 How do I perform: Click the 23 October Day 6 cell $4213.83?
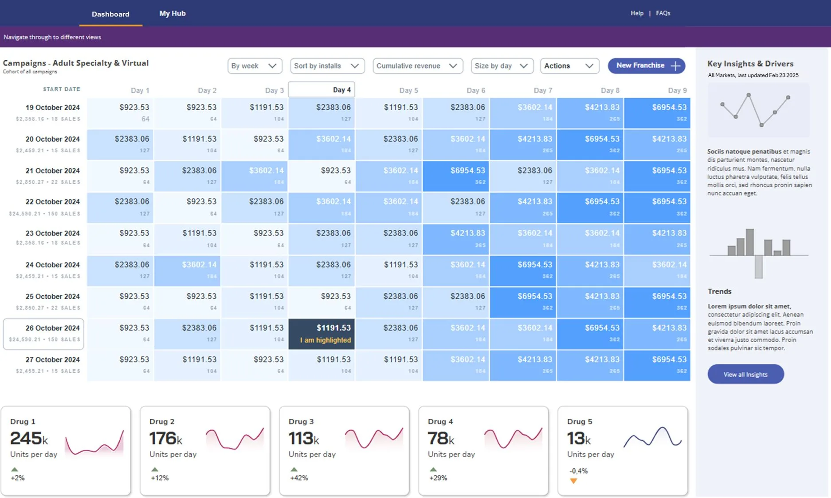(x=455, y=239)
